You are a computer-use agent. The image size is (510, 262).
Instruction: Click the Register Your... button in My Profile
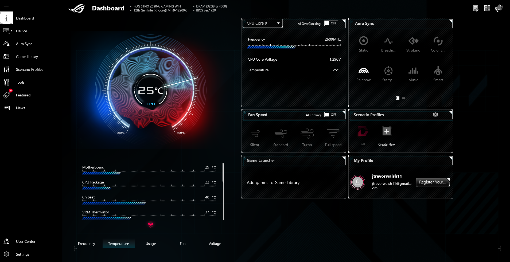[432, 182]
